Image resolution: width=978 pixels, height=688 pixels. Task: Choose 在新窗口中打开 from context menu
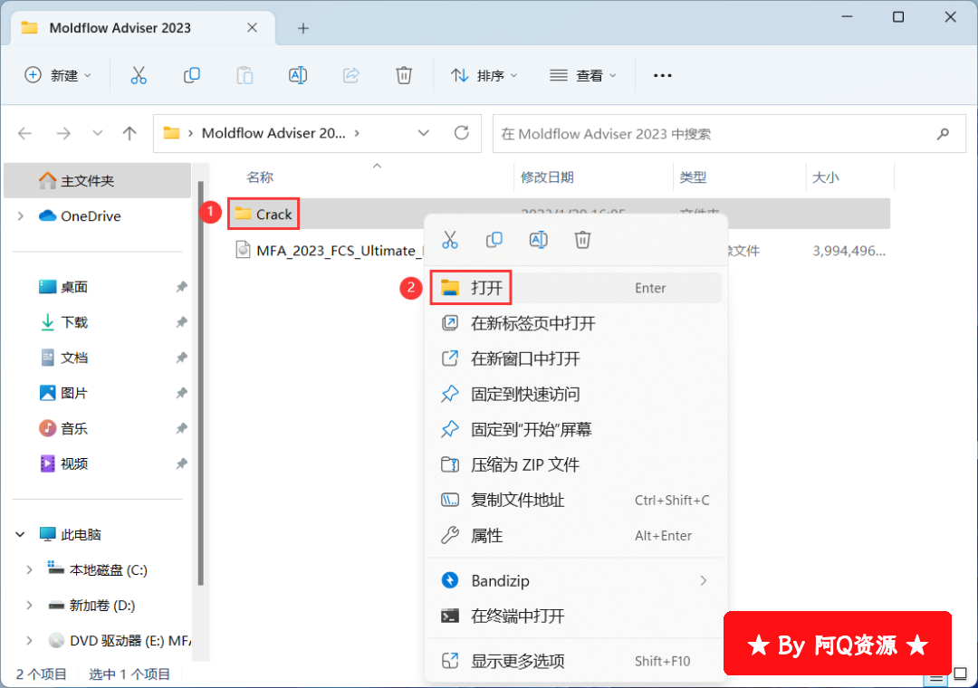575,358
